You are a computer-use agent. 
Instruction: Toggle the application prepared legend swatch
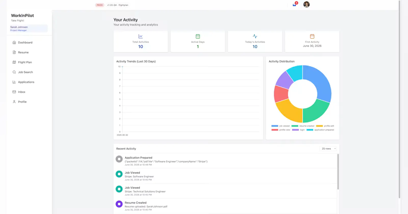pyautogui.click(x=310, y=130)
